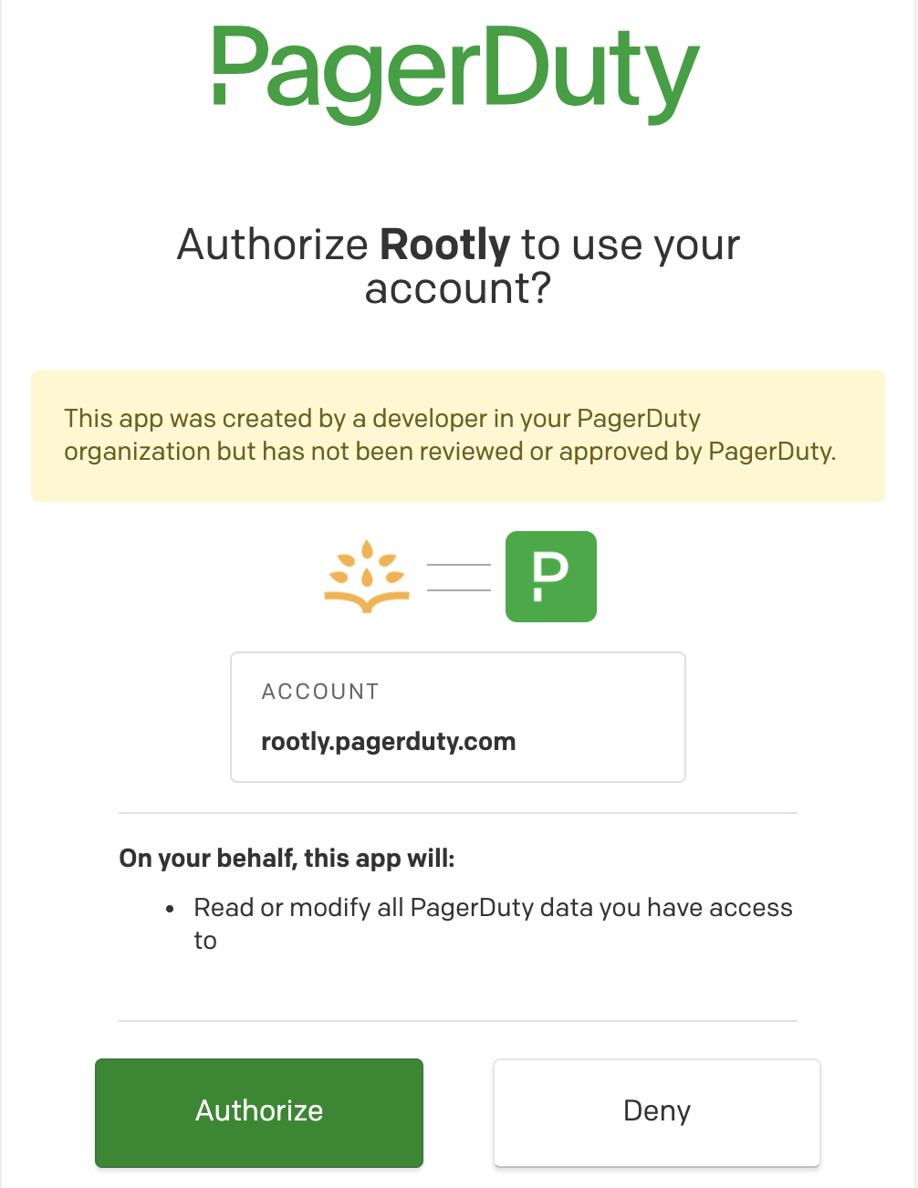
Task: Click the divider line above the buttons
Action: 458,1020
